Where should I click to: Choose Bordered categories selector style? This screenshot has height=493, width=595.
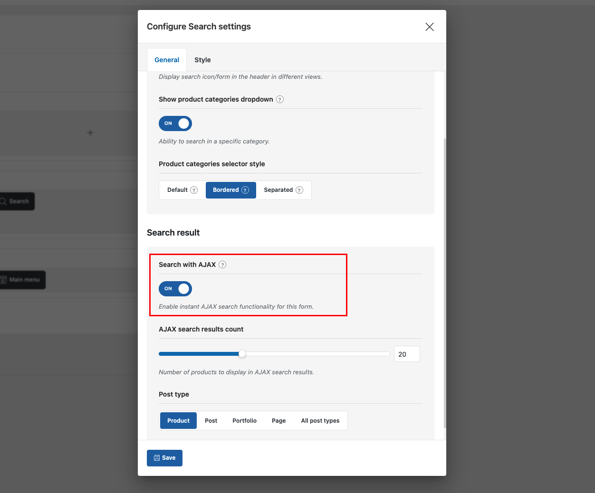[x=226, y=190]
